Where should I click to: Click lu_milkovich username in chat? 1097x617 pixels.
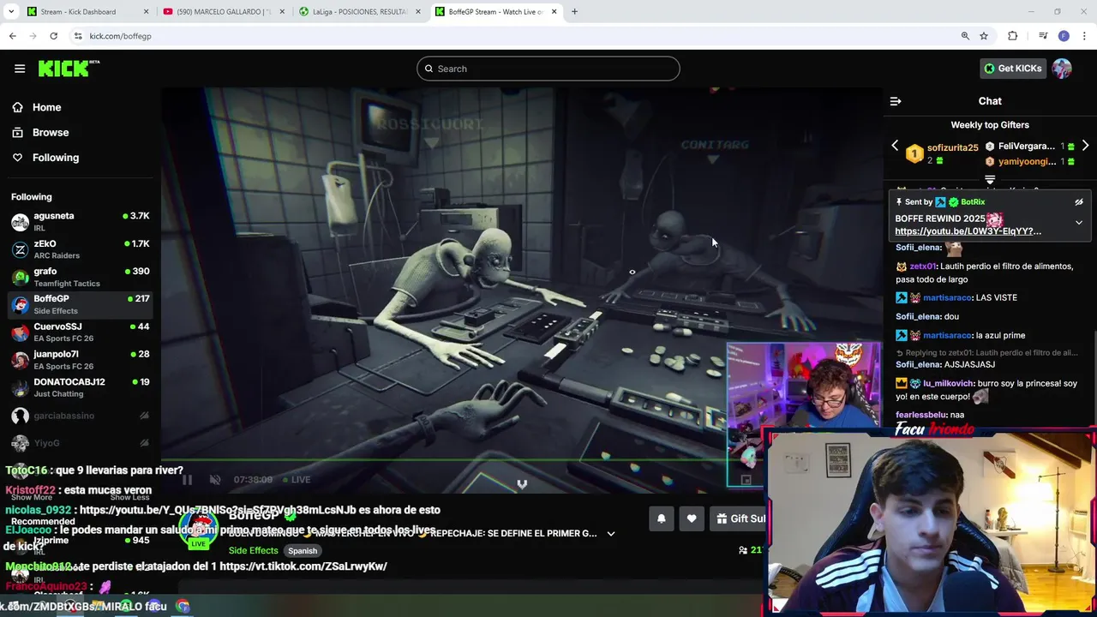949,384
